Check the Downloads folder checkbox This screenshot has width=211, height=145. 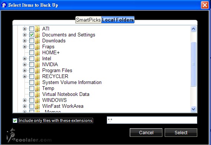(32, 41)
